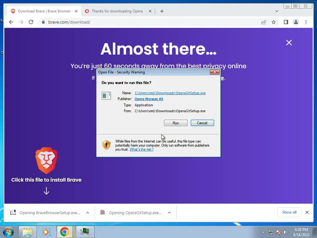
Task: Toggle the Chrome side panel
Action: (x=286, y=22)
